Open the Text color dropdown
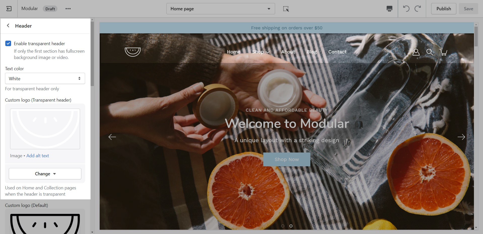The height and width of the screenshot is (234, 483). tap(45, 79)
